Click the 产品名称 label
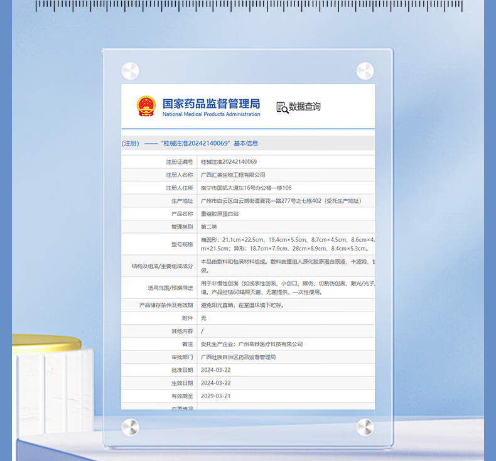 coord(182,214)
